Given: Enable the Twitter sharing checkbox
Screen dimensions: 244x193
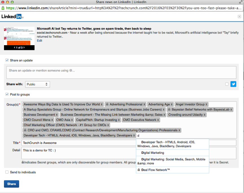Looking at the screenshot, I should pos(227,84).
